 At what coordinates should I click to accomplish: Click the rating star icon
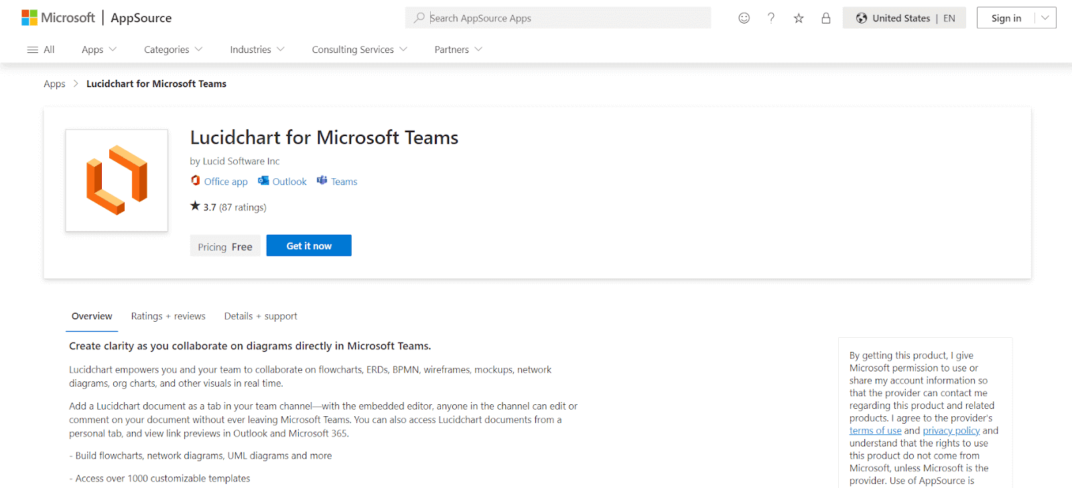pos(195,206)
